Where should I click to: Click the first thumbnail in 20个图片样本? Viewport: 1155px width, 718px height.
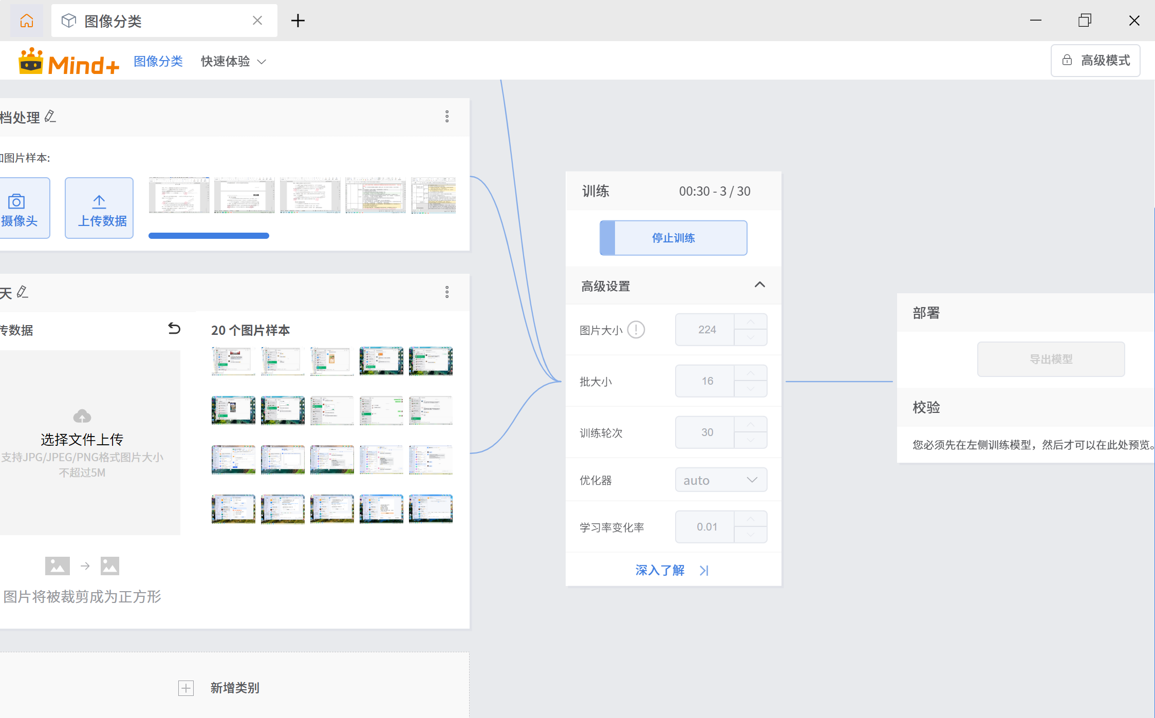pyautogui.click(x=233, y=361)
